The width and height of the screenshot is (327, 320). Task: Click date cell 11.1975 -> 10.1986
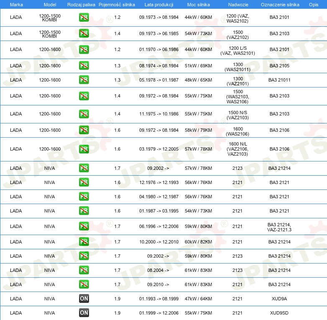coord(159,114)
